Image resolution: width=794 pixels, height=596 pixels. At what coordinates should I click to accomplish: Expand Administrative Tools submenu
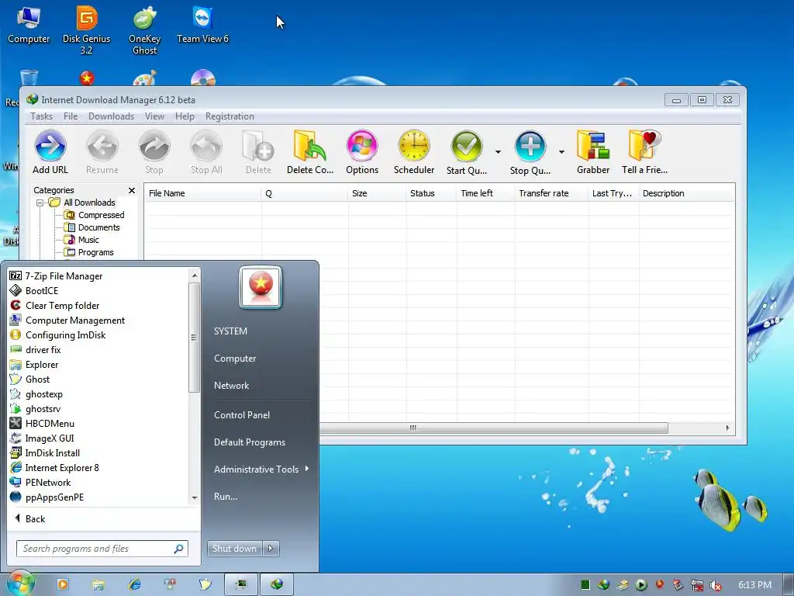[261, 470]
